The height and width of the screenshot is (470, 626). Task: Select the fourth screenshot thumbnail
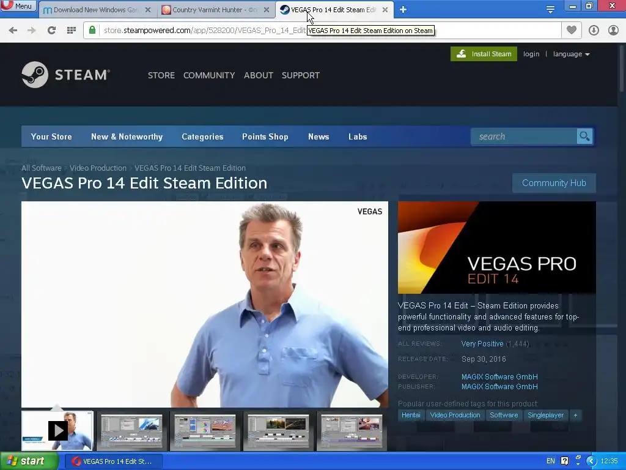(x=278, y=431)
